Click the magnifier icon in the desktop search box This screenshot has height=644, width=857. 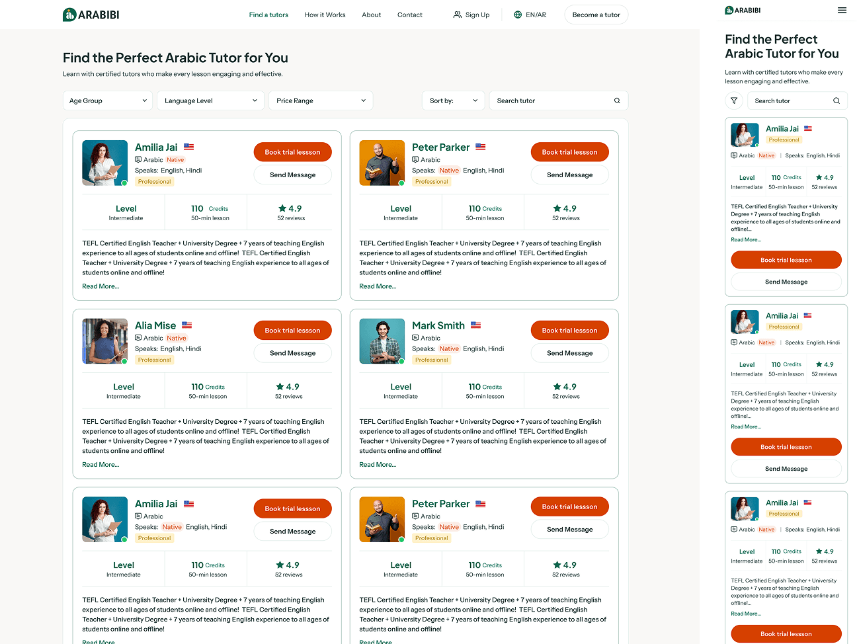click(617, 101)
